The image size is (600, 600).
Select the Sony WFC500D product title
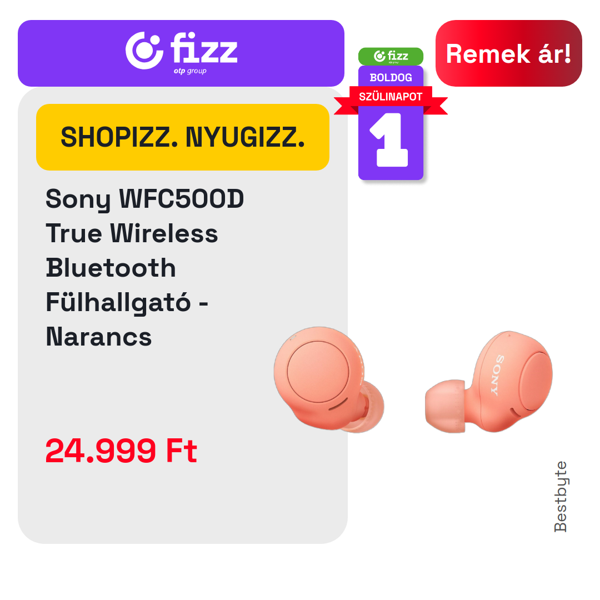(144, 199)
